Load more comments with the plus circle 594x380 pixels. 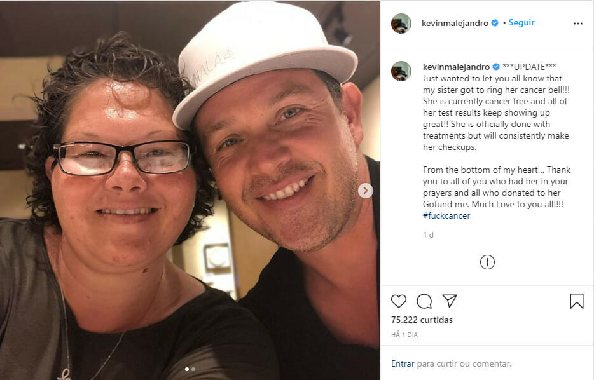coord(487,262)
